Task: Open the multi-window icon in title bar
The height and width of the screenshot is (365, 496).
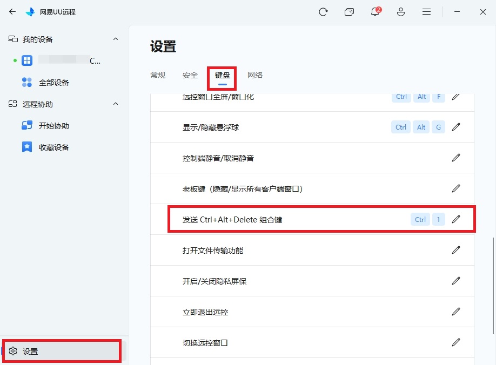Action: [x=349, y=12]
